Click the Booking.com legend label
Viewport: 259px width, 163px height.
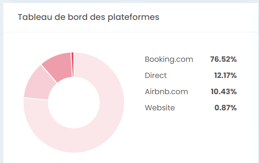coord(169,59)
